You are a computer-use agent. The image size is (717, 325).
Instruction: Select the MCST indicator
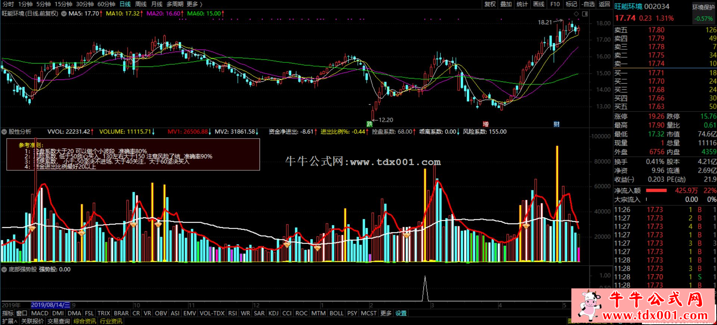click(x=369, y=313)
